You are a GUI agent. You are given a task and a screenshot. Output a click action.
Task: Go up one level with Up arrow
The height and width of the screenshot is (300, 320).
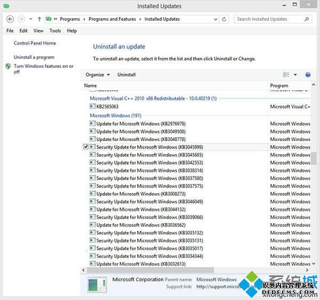point(39,19)
